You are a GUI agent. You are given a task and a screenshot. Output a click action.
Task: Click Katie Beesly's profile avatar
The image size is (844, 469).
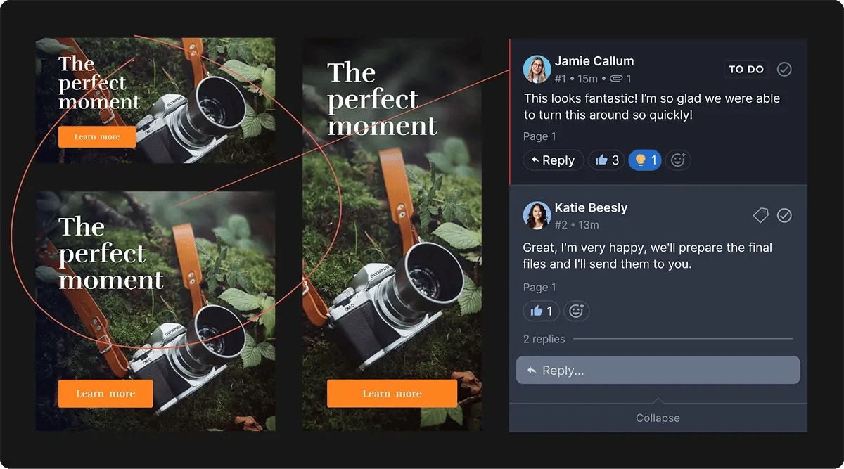537,215
